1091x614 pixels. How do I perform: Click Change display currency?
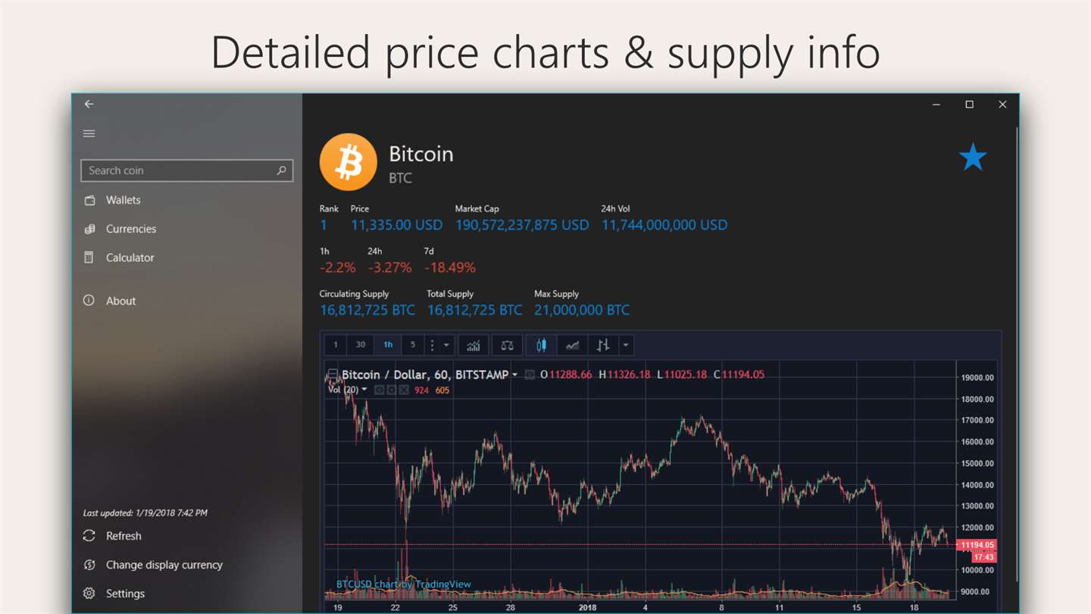164,565
